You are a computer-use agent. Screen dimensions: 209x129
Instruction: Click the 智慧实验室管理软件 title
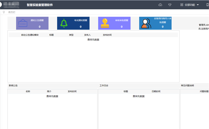coord(40,5)
